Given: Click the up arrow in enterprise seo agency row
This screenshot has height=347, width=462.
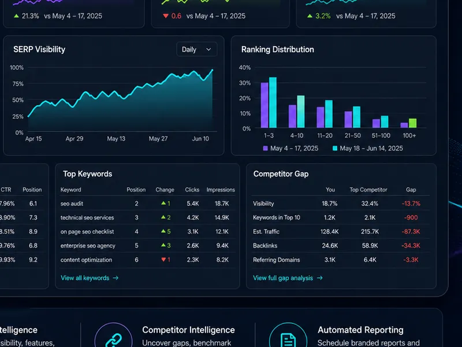Looking at the screenshot, I should click(163, 245).
